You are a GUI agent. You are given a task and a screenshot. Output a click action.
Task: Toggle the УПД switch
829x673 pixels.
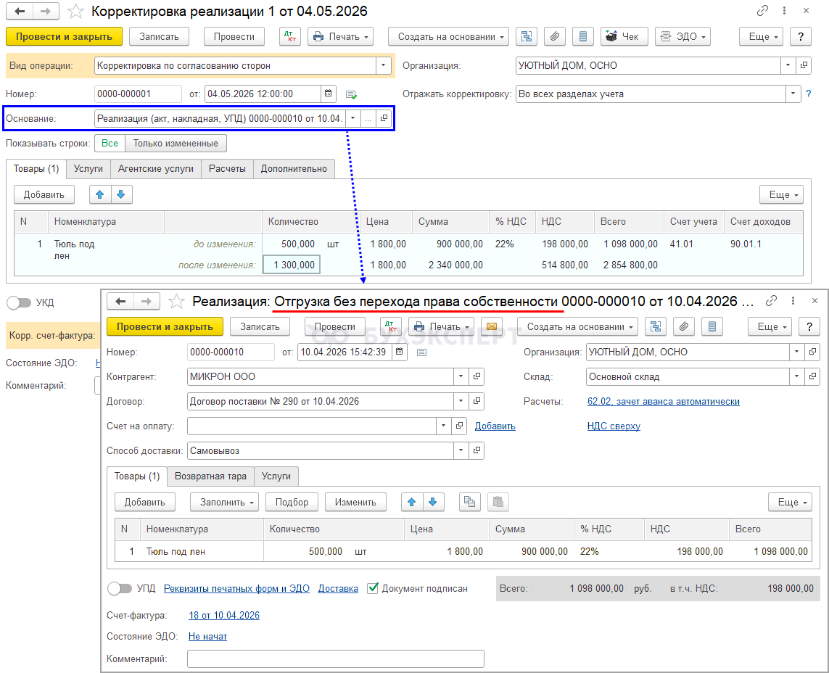[x=120, y=589]
